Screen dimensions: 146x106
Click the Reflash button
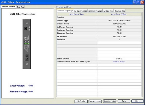pyautogui.click(x=81, y=101)
